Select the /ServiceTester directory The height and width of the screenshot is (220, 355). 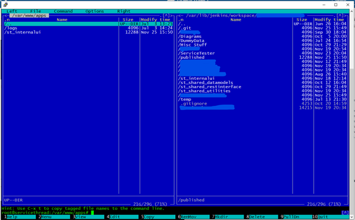tap(262, 54)
